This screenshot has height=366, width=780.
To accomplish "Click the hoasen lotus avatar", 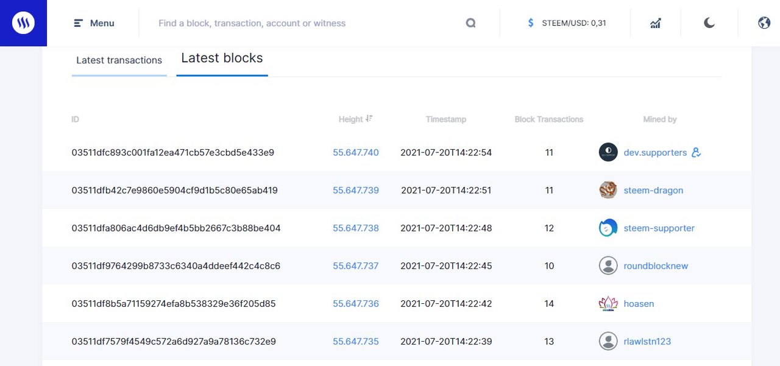I will (608, 303).
